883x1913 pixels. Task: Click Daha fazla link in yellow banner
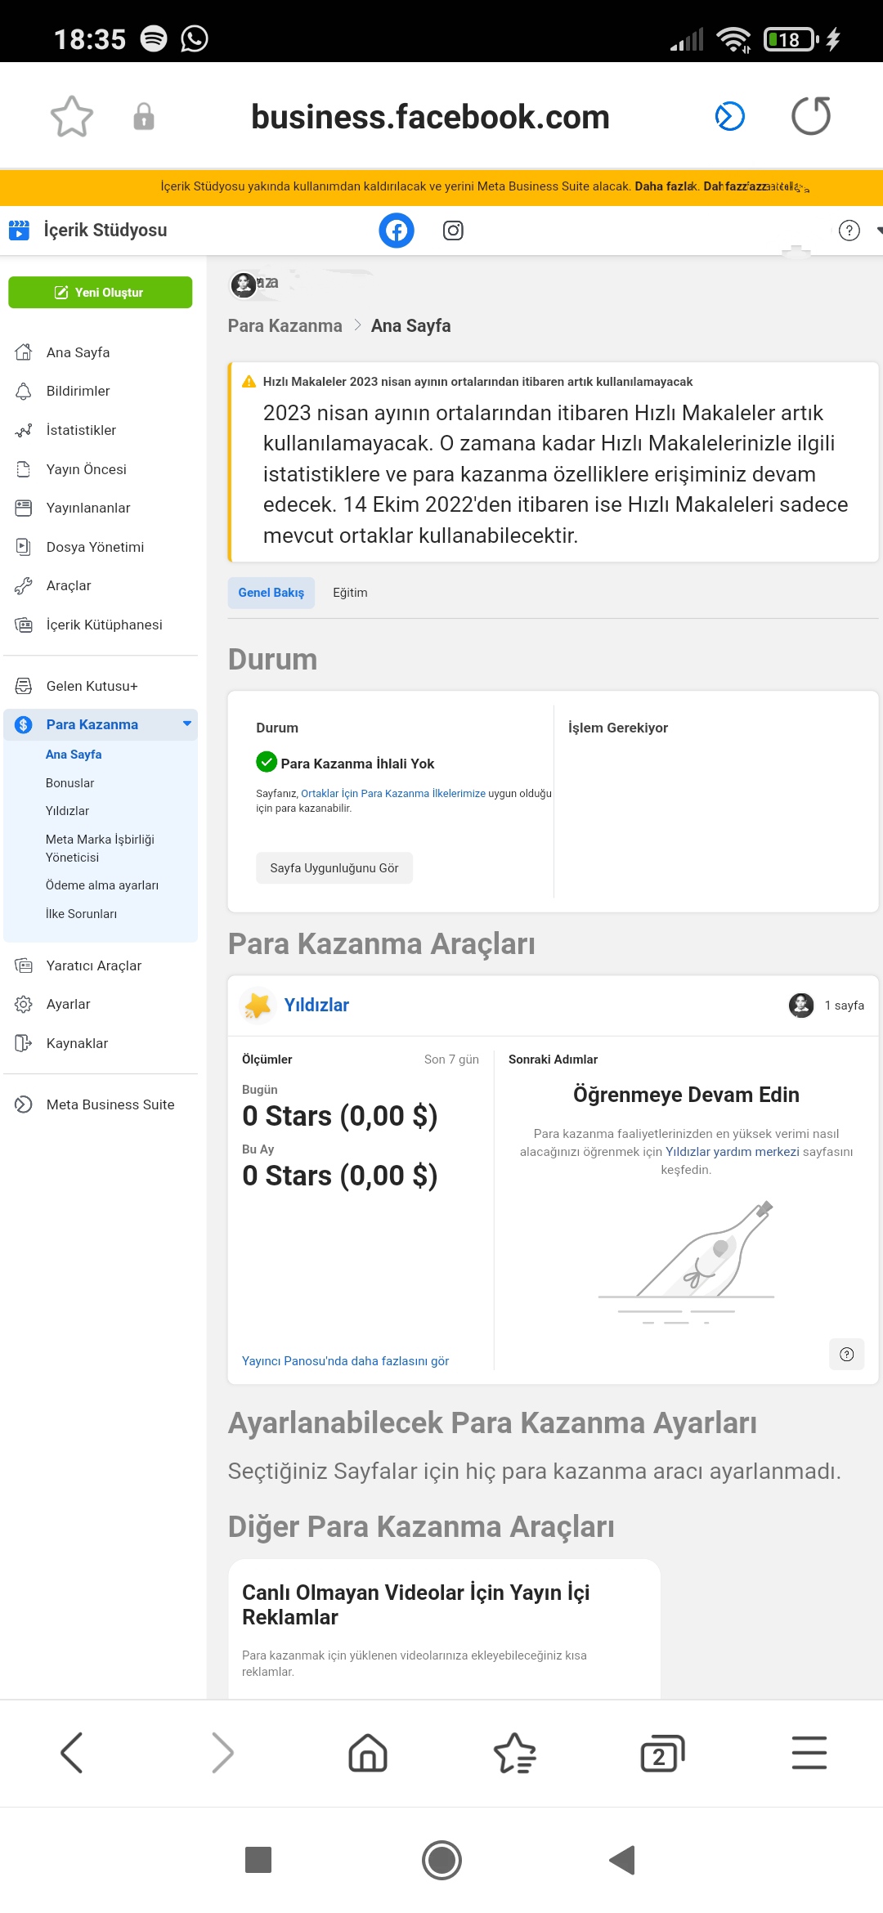[665, 186]
